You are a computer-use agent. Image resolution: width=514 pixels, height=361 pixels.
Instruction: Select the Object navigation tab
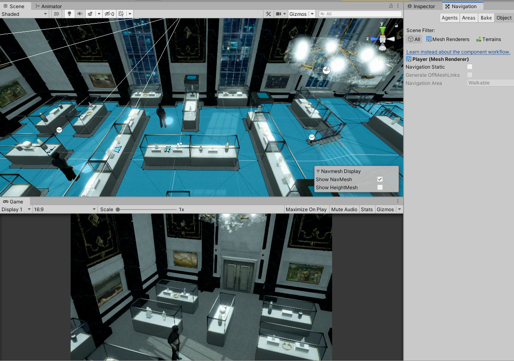point(504,18)
